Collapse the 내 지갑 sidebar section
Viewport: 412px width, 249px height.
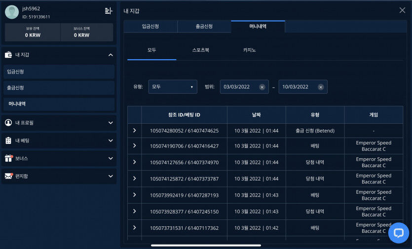(111, 55)
